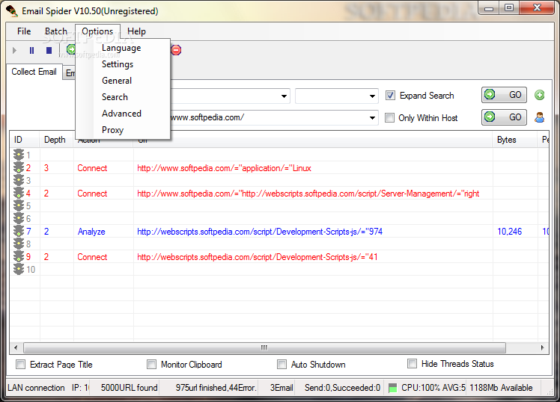This screenshot has width=560, height=402.
Task: Open the File menu
Action: tap(24, 31)
